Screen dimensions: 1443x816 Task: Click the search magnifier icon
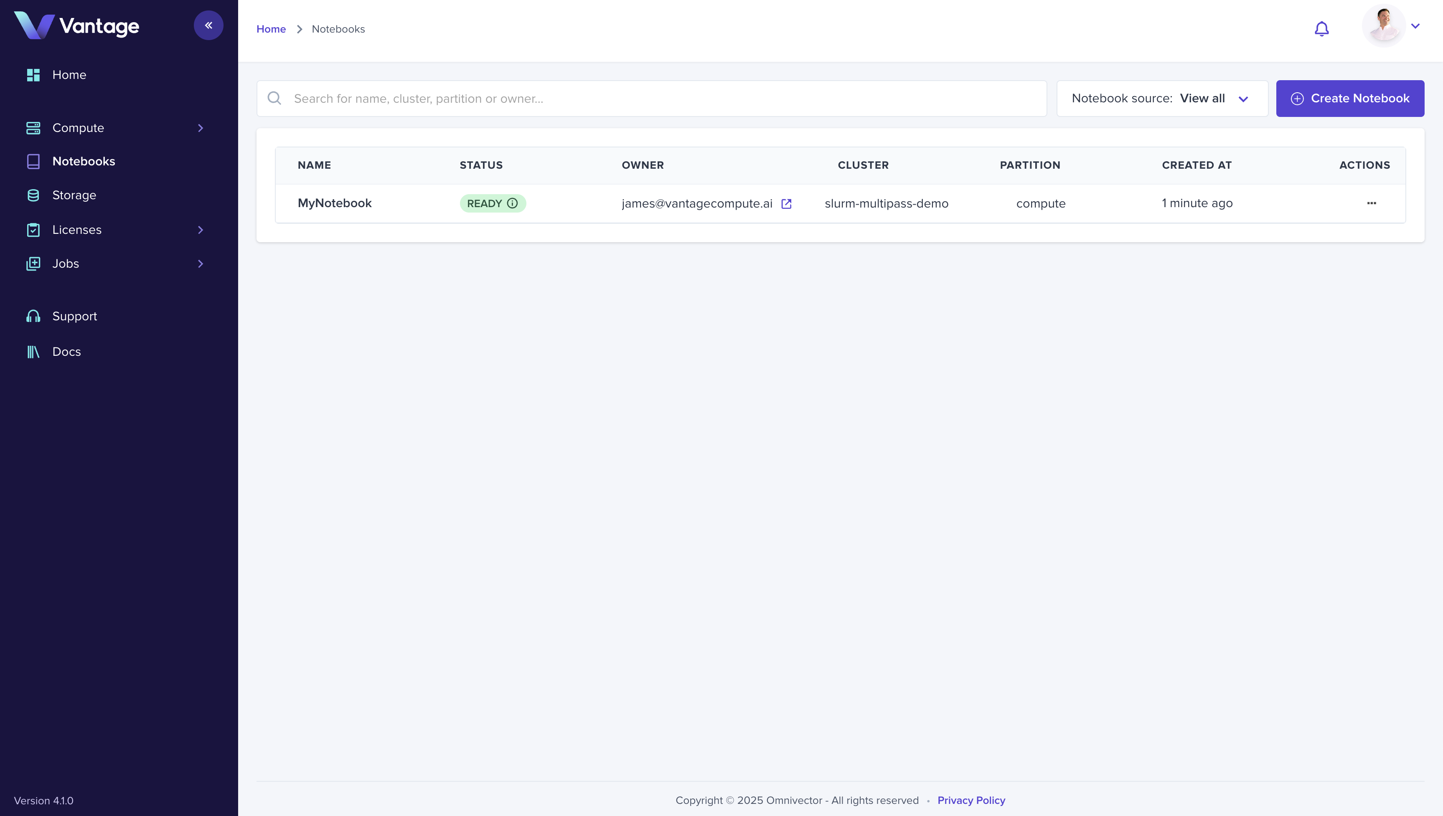tap(275, 99)
